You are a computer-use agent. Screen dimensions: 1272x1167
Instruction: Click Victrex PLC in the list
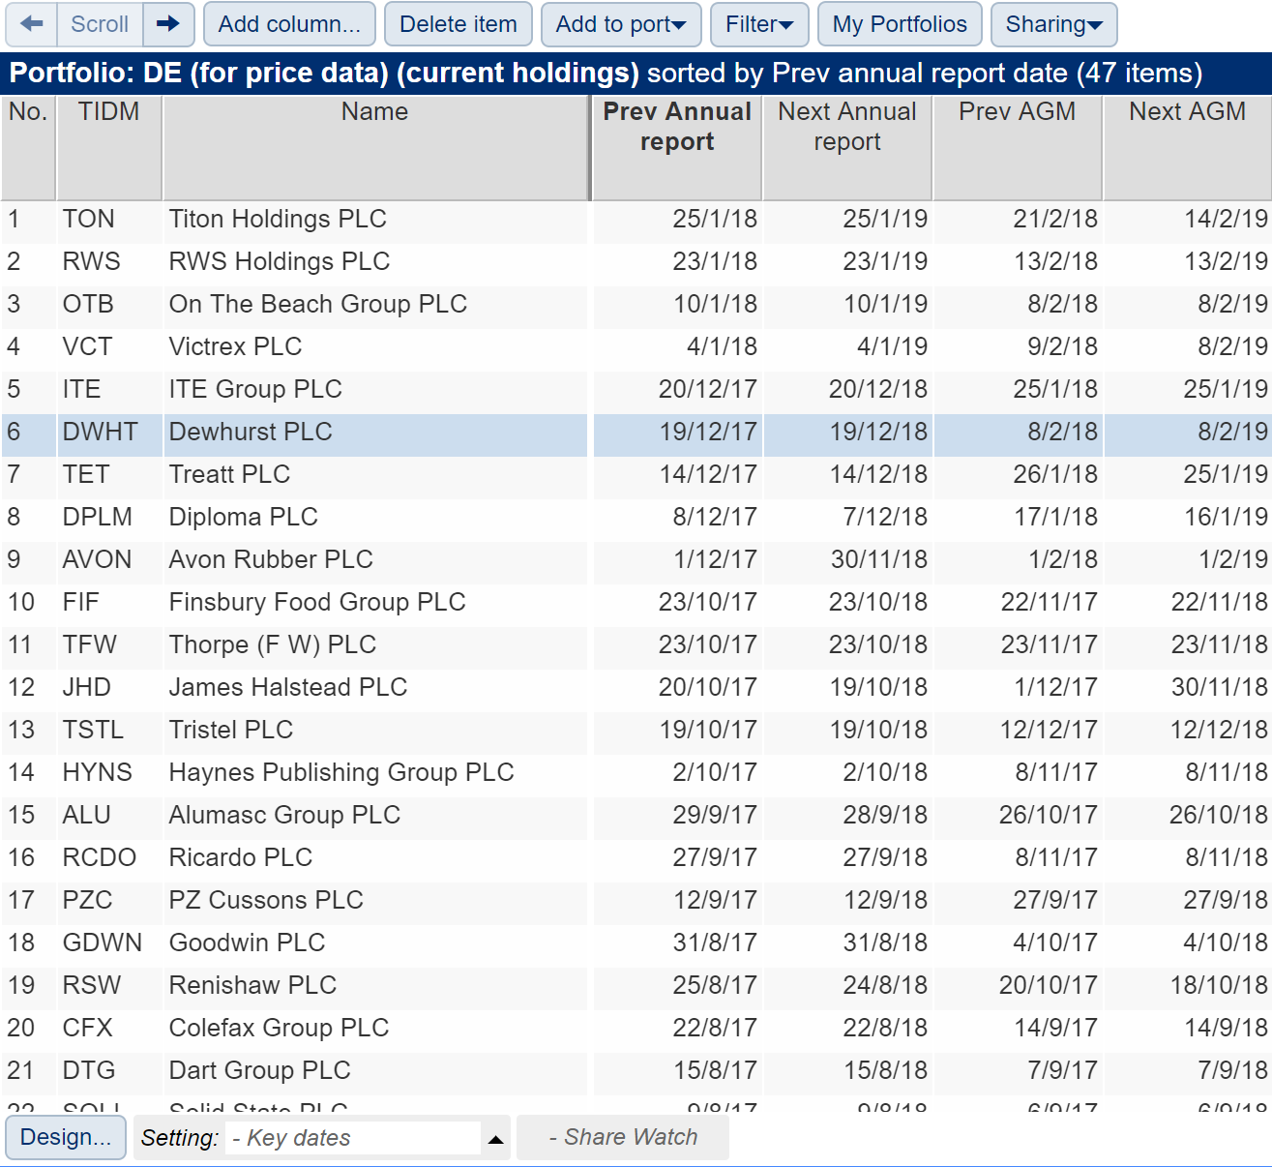[x=236, y=346]
